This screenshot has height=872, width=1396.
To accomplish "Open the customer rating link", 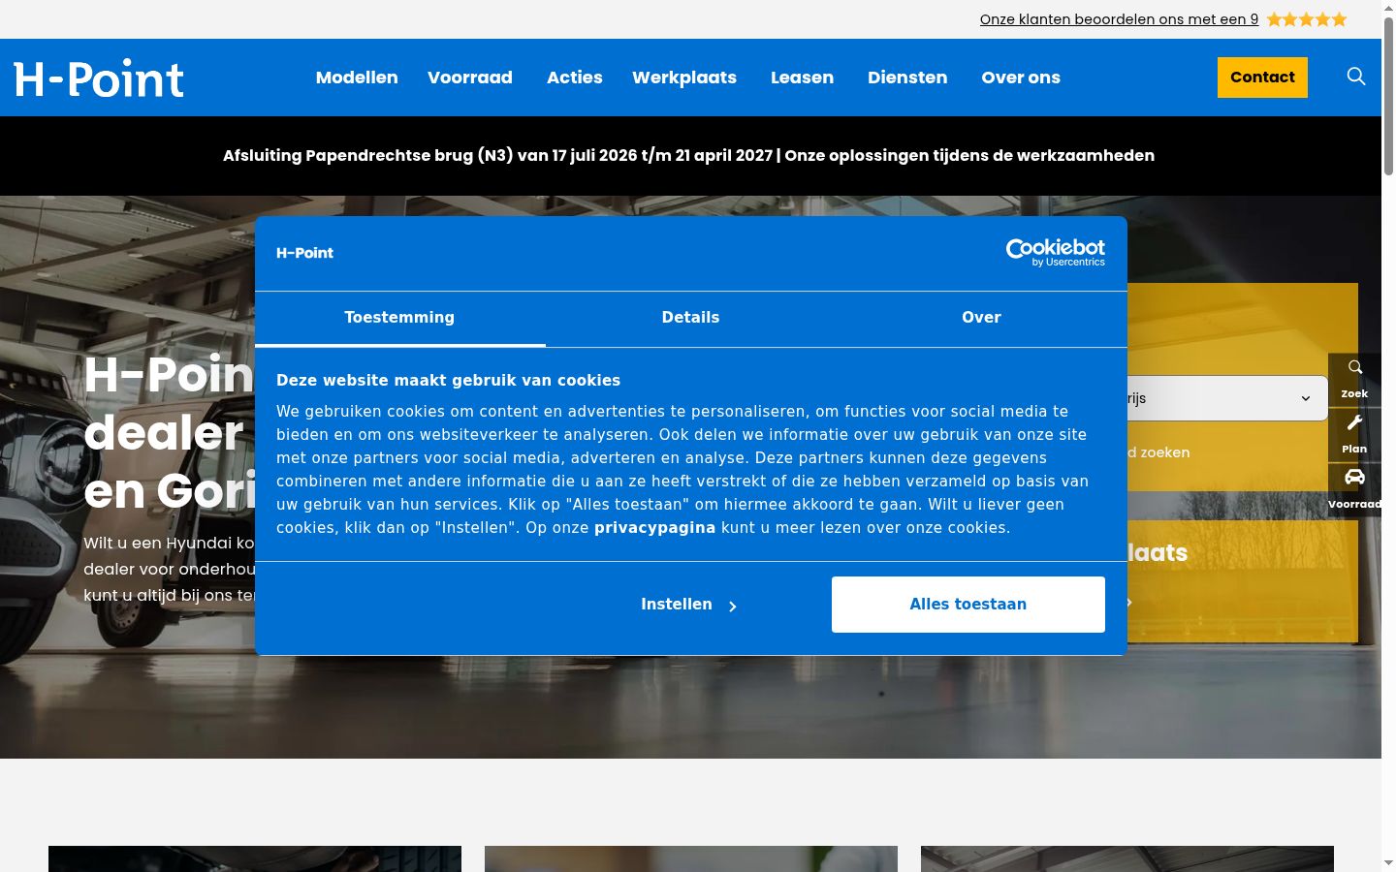I will 1119,19.
